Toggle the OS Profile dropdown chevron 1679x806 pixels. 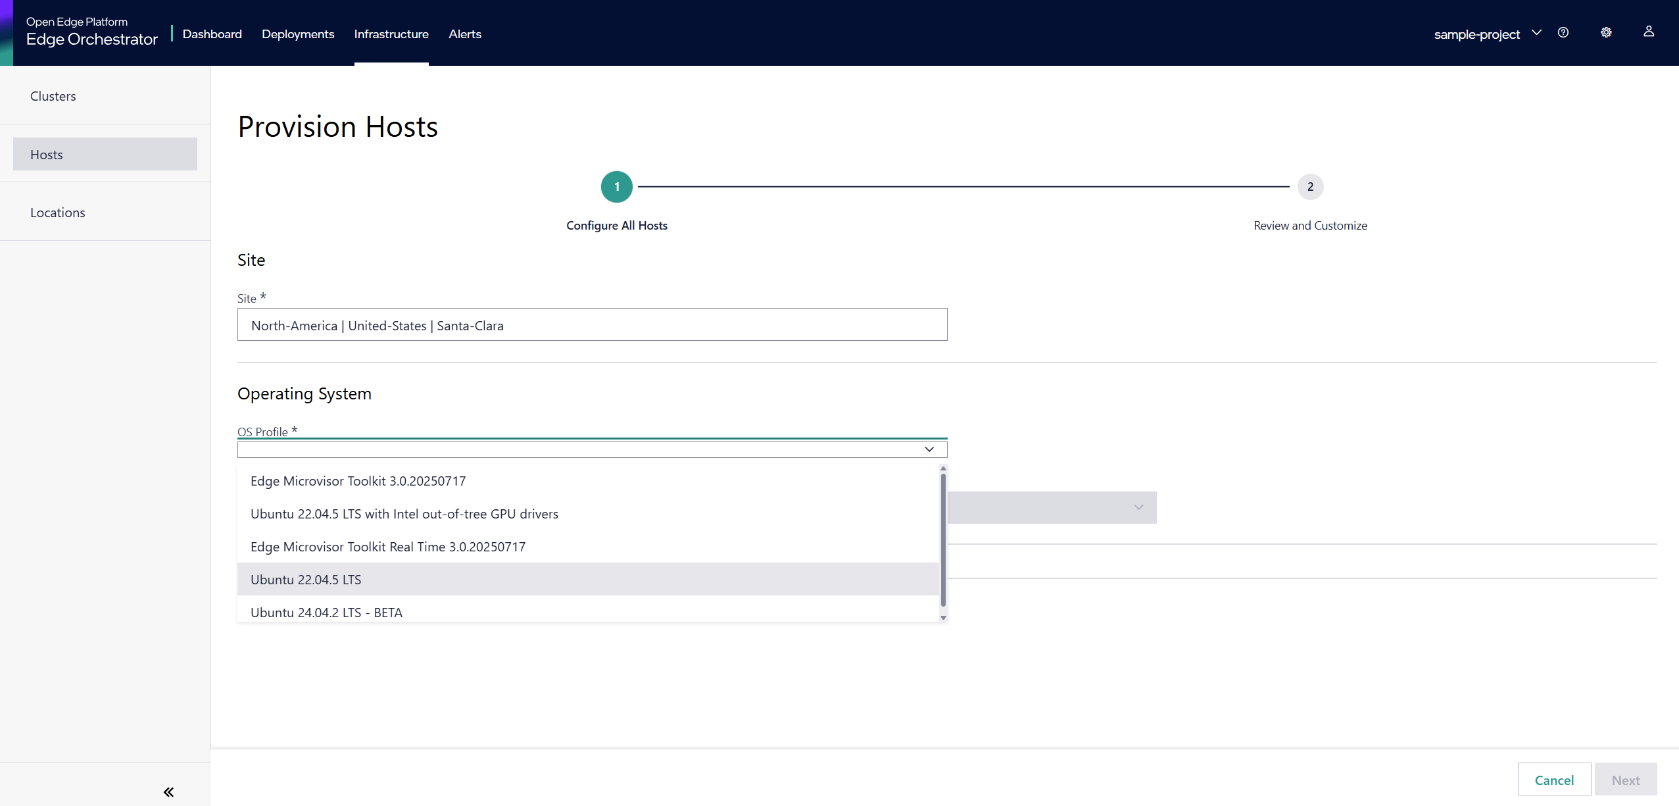pyautogui.click(x=929, y=449)
